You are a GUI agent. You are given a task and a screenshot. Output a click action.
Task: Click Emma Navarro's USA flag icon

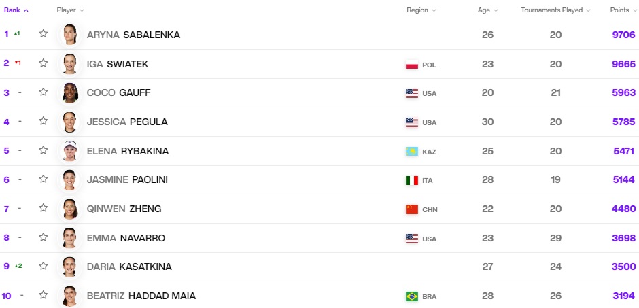coord(411,239)
